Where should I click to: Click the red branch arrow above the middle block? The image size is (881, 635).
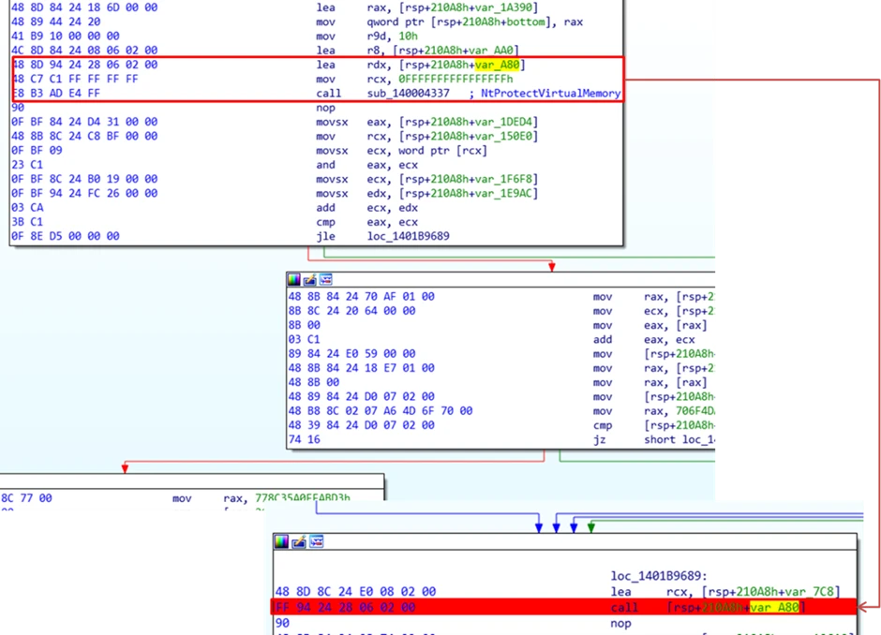point(551,265)
